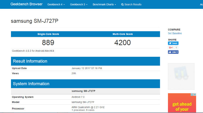Viewport: 203px width, 113px height.
Task: Click the views count 299
Action: pyautogui.click(x=74, y=73)
